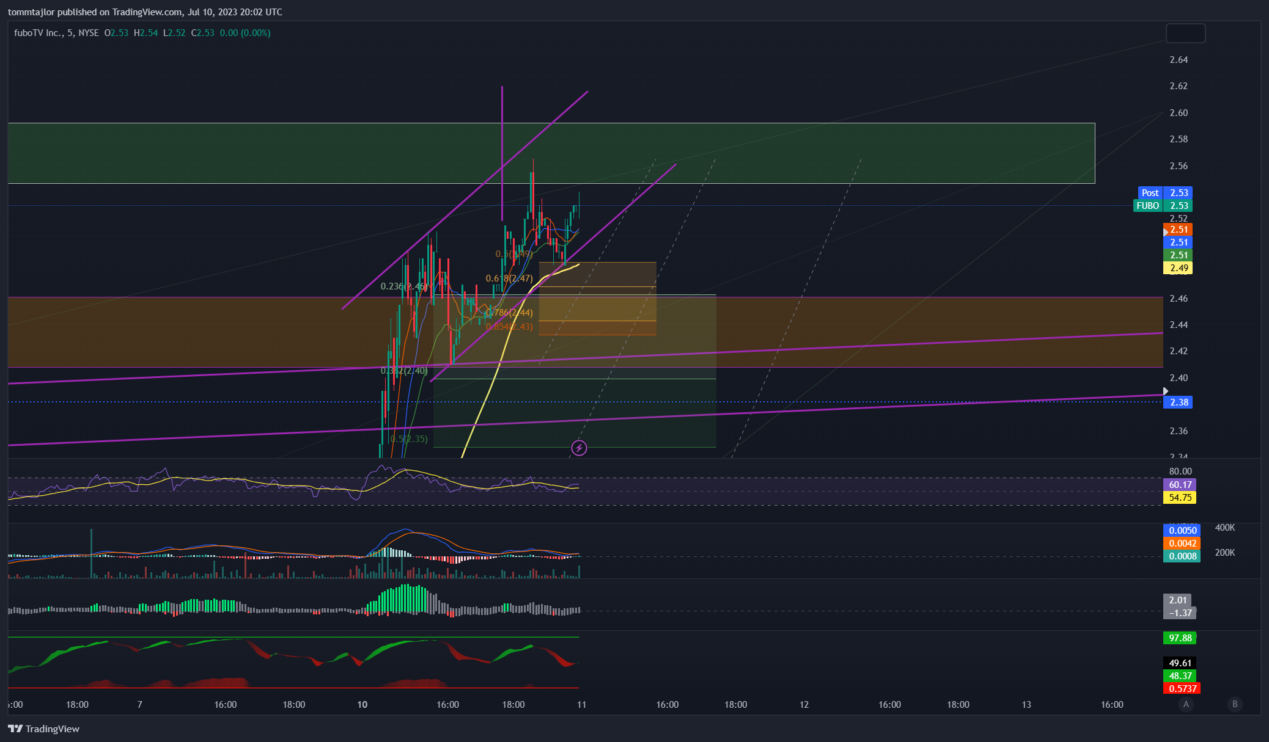
Task: Select the Fibonacci label 0.618(2.47)
Action: click(x=509, y=278)
